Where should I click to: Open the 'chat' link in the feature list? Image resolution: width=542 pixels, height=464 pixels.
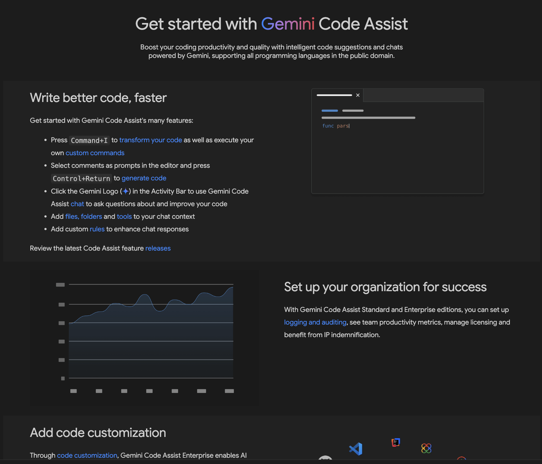tap(77, 204)
